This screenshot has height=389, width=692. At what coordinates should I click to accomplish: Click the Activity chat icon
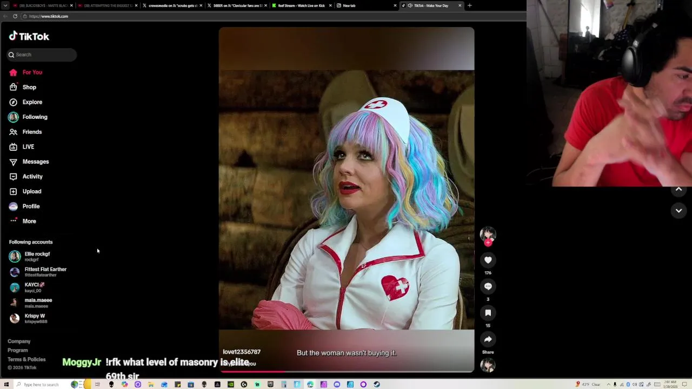coord(14,177)
